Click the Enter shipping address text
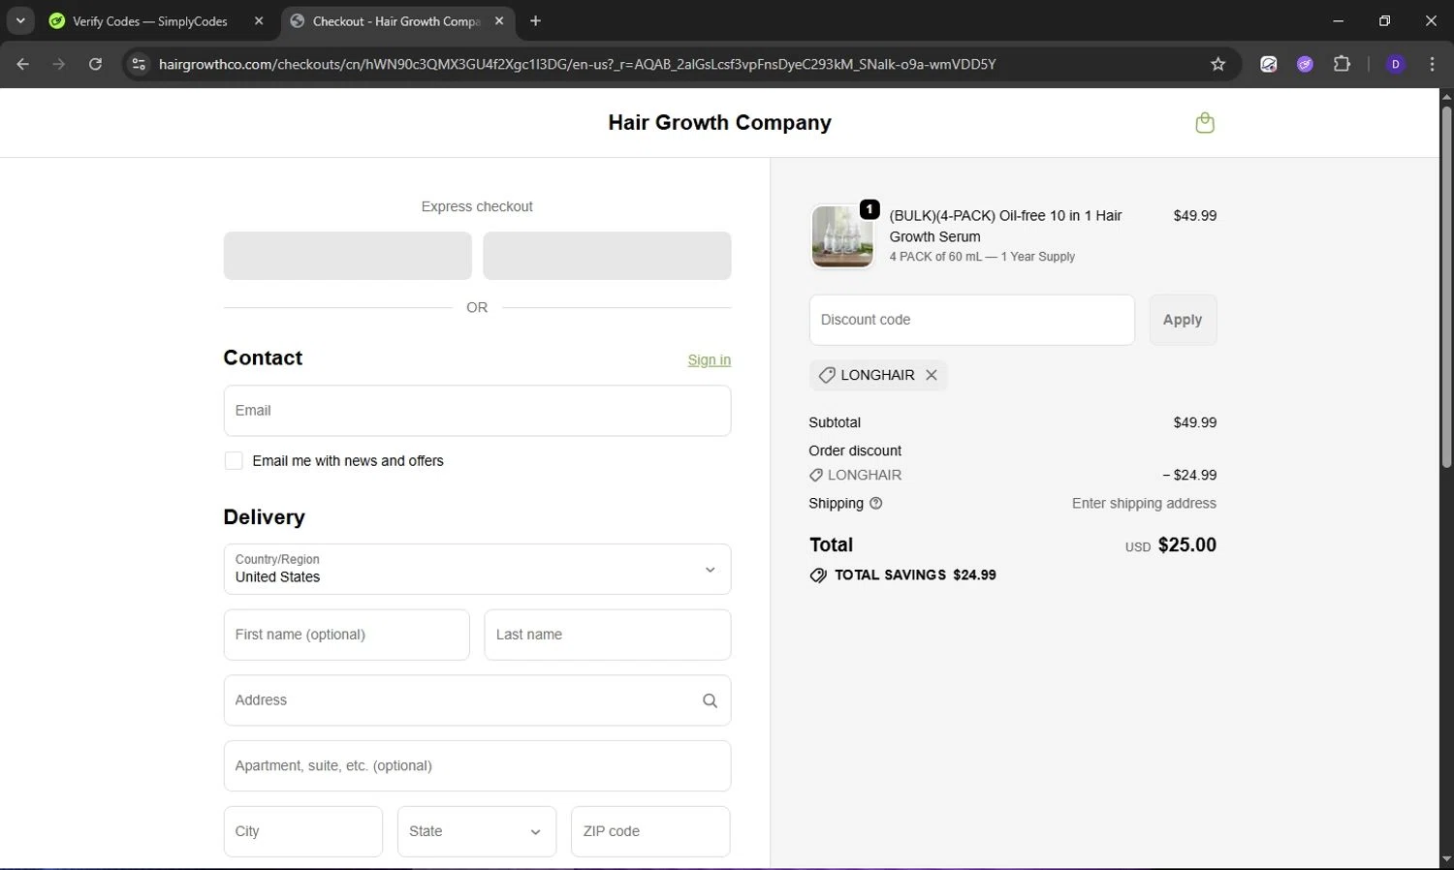Viewport: 1454px width, 870px height. point(1144,504)
